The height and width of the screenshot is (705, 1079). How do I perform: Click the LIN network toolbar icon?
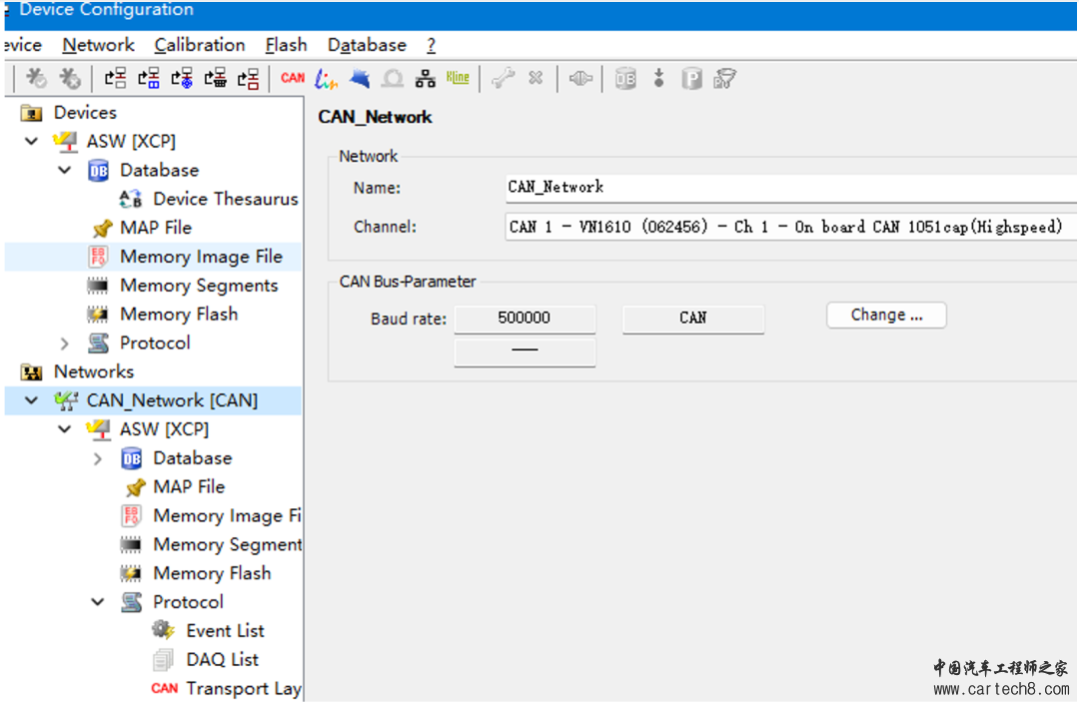pyautogui.click(x=326, y=79)
